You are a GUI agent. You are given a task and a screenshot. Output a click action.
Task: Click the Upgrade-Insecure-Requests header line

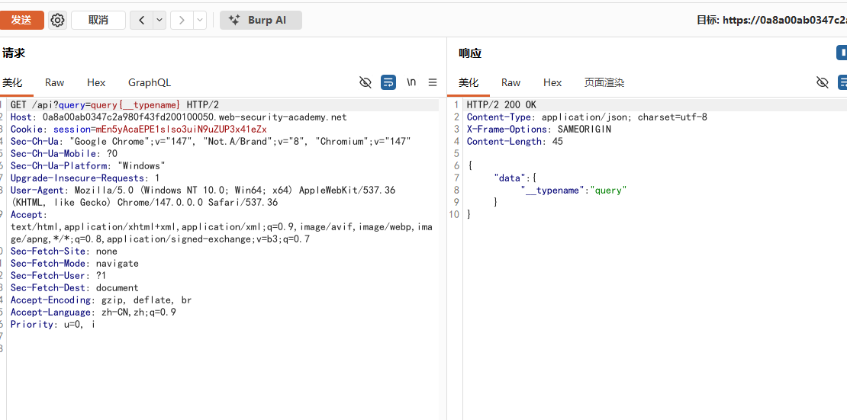[85, 178]
